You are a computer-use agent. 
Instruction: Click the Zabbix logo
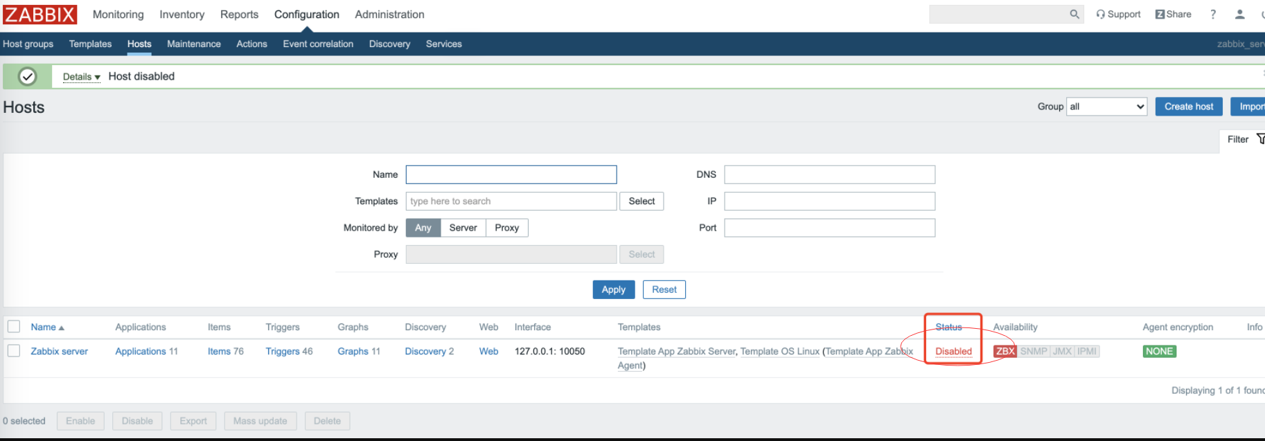(39, 15)
